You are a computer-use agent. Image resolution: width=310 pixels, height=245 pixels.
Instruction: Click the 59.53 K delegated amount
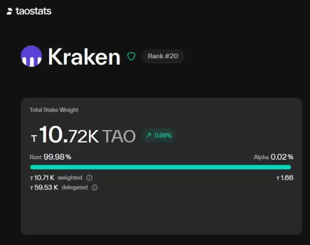pos(44,187)
